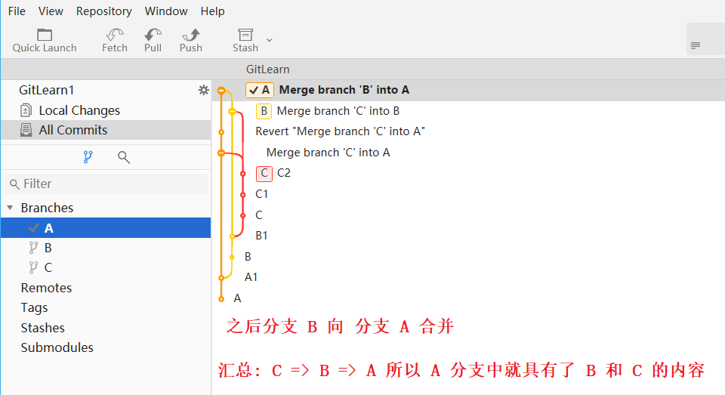Click the Quick Launch toolbar icon

pos(45,35)
